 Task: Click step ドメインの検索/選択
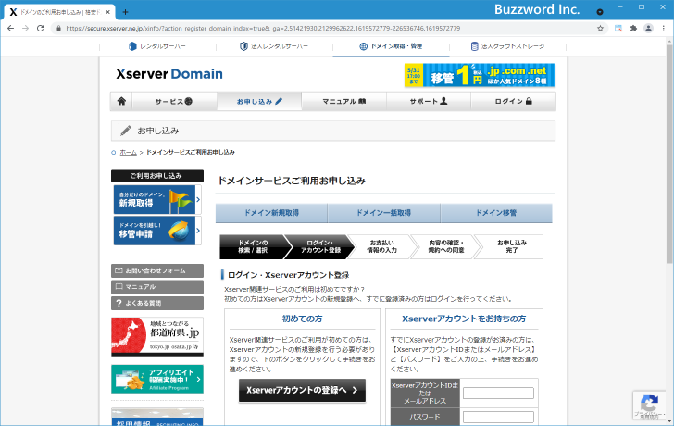253,246
